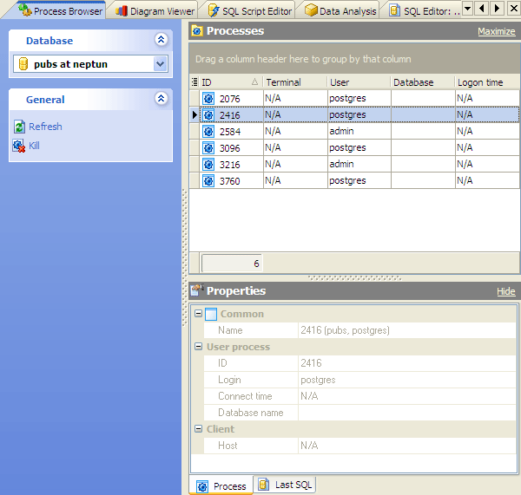Click the process icon for row 2076

click(x=208, y=98)
